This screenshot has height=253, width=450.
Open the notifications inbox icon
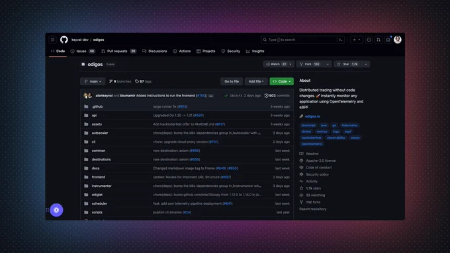tap(388, 40)
